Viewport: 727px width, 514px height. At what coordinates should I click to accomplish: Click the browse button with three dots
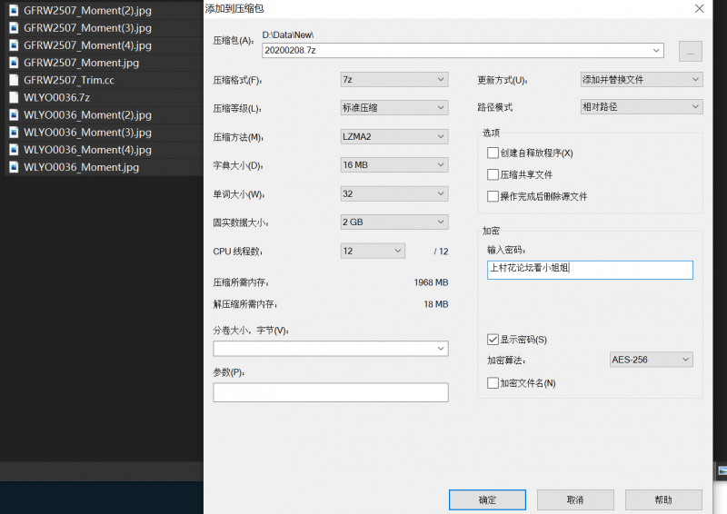690,52
